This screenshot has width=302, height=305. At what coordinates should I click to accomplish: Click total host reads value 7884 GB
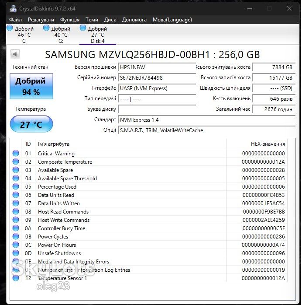(x=274, y=67)
